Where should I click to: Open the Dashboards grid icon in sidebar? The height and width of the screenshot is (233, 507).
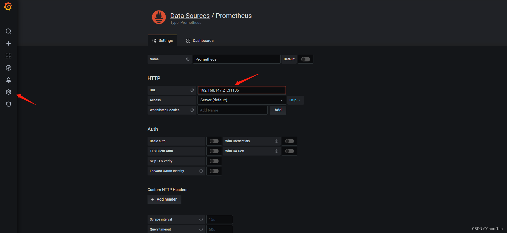(9, 56)
